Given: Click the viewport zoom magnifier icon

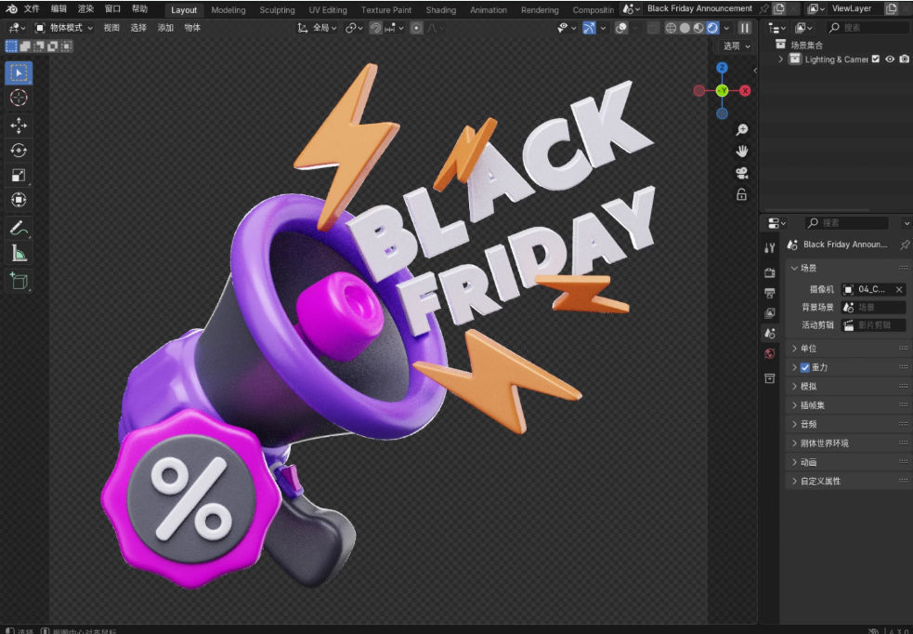Looking at the screenshot, I should 742,129.
